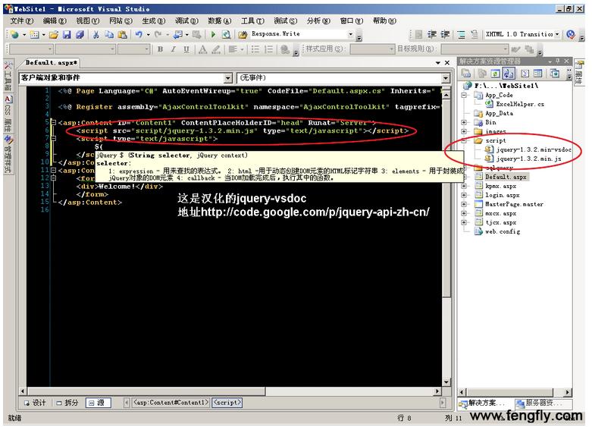Open the Undo history dropdown arrow

tap(148, 35)
